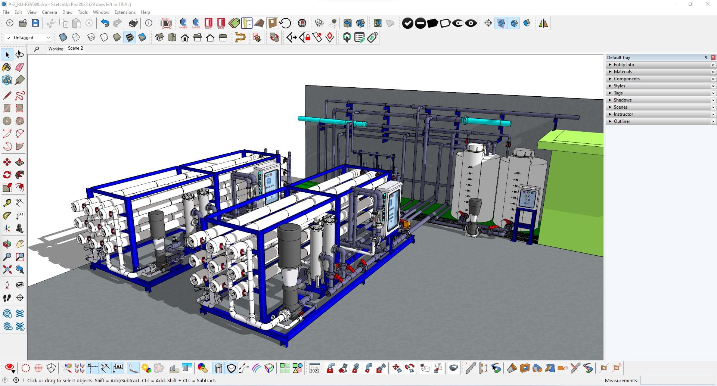Click the Undo arrow
717x386 pixels.
click(105, 23)
